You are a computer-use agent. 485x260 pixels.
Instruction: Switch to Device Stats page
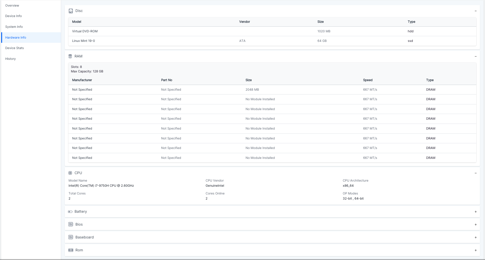click(x=14, y=48)
